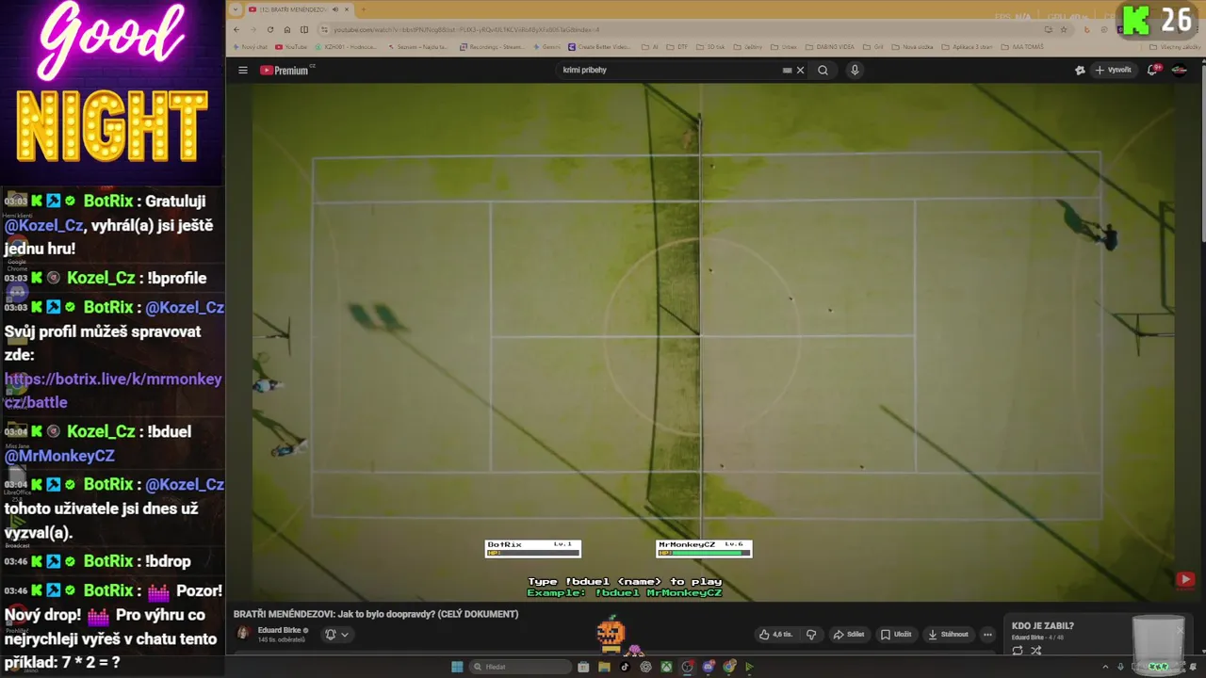Expand subscription notification bell dropdown

pos(336,634)
